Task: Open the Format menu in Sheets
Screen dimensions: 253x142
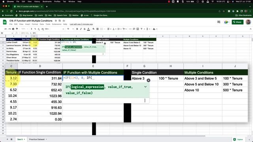Action: [x=35, y=24]
